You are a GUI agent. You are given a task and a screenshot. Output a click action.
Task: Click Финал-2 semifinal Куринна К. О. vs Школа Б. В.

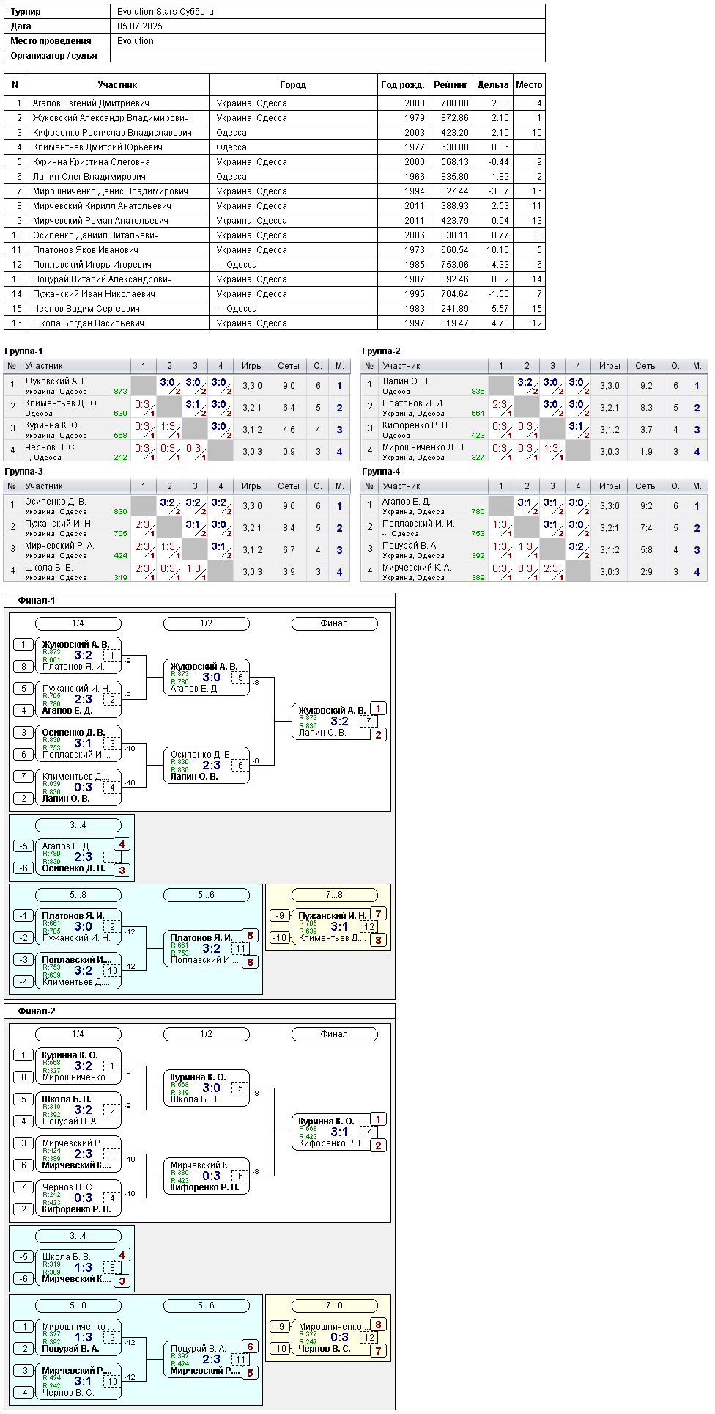pyautogui.click(x=207, y=1088)
